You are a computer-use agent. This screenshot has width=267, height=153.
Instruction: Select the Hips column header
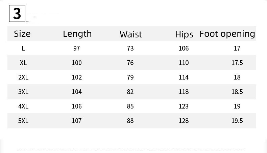184,34
